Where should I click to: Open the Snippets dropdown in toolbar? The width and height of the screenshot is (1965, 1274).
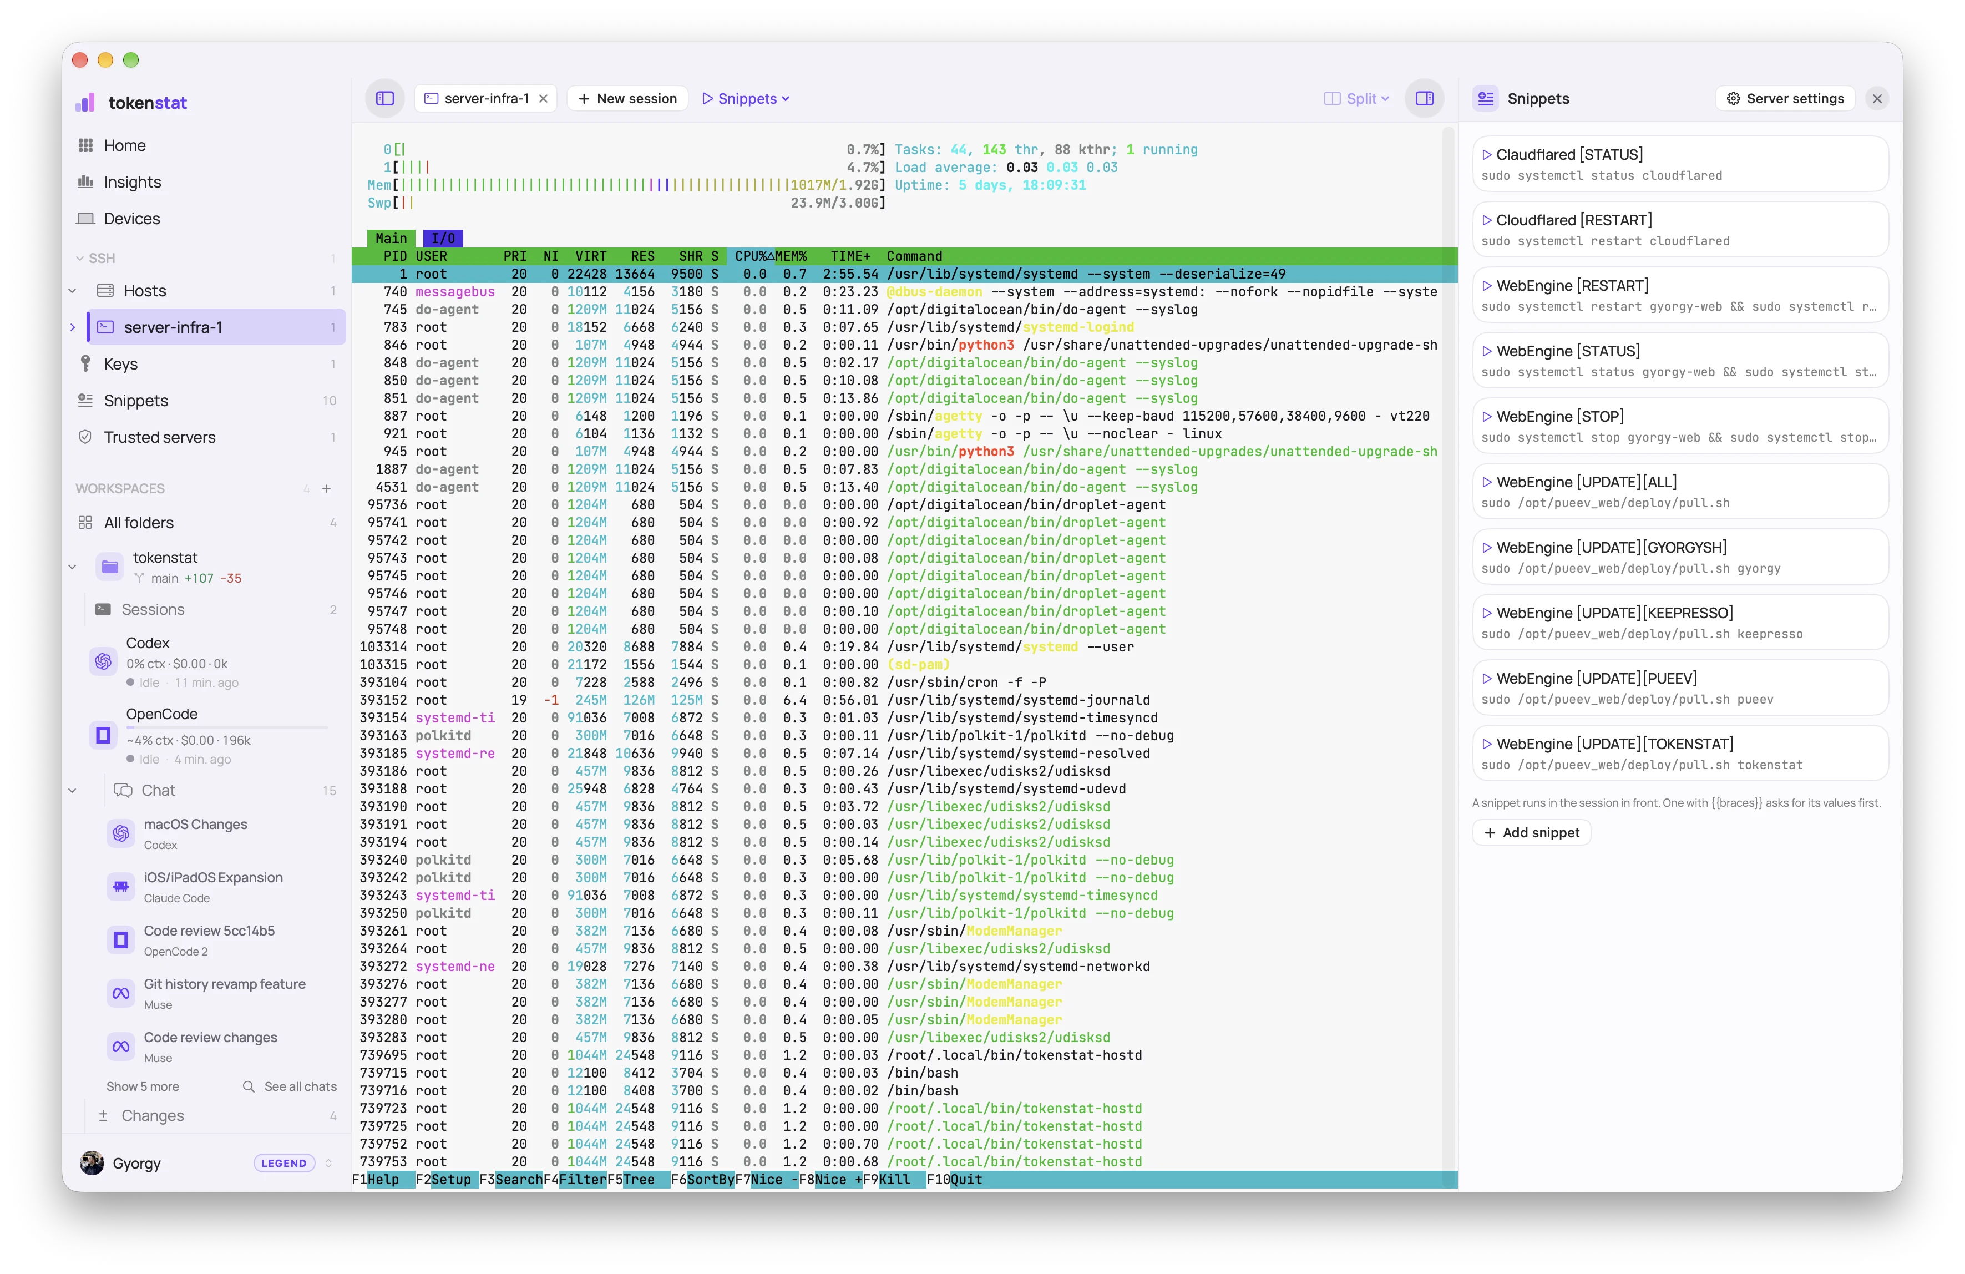(x=746, y=98)
